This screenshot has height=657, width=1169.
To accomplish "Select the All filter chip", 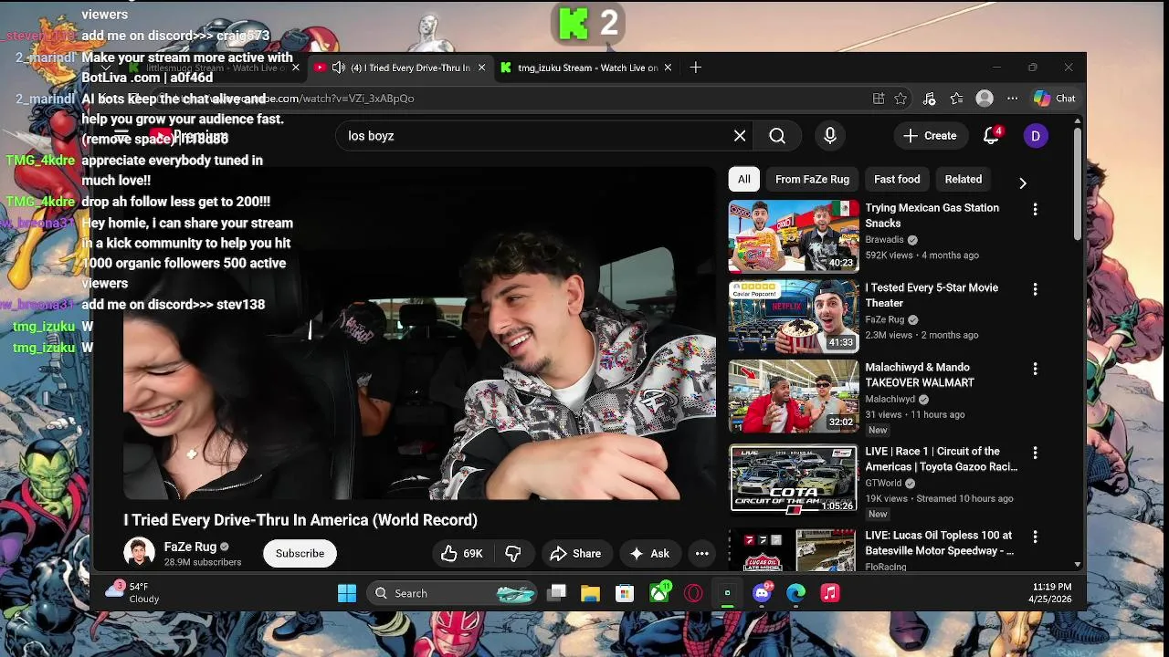I will point(744,180).
